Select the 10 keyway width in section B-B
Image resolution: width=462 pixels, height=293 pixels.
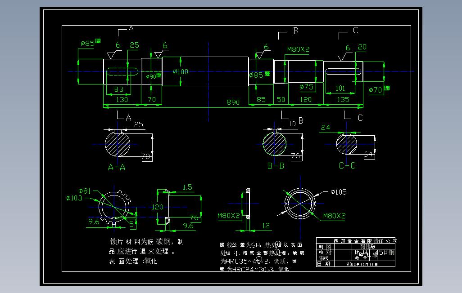292,124
